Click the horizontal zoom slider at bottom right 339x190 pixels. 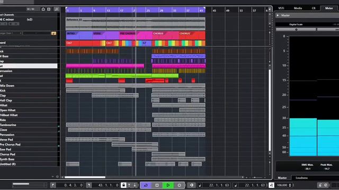(255, 177)
